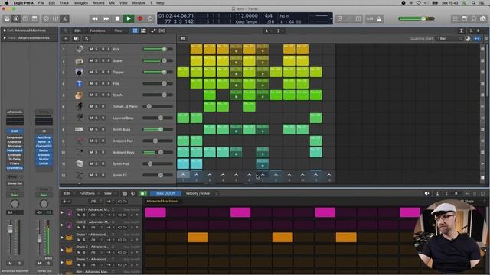Image resolution: width=490 pixels, height=275 pixels.
Task: Open the Library panel icon
Action: tap(7, 18)
